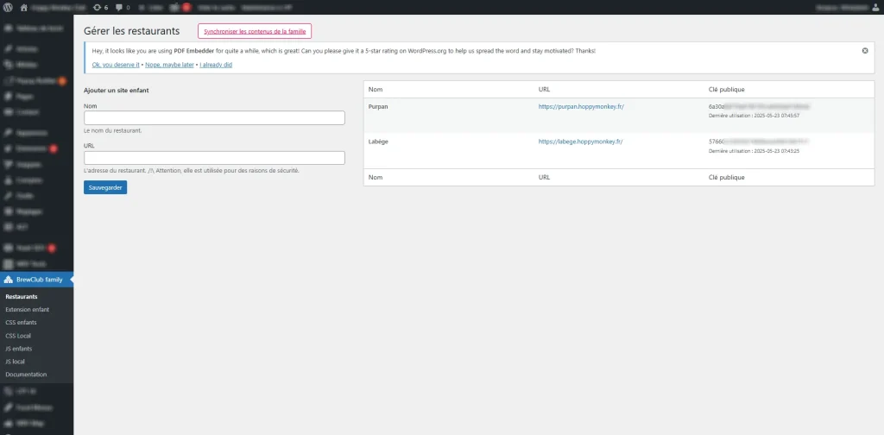Select the Restaurants submenu item
The image size is (884, 435).
tap(22, 296)
